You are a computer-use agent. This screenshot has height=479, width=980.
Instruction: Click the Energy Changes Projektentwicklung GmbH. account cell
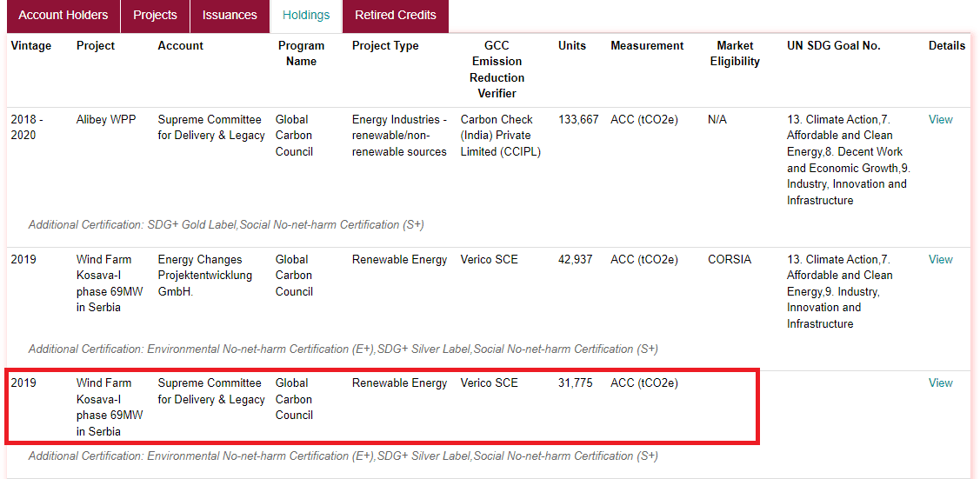pos(205,276)
